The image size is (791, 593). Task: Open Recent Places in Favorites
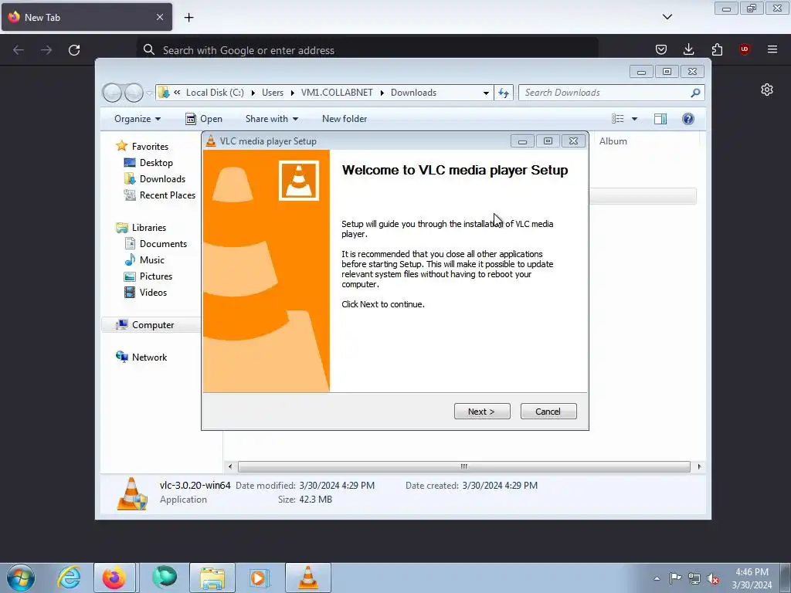pos(167,195)
